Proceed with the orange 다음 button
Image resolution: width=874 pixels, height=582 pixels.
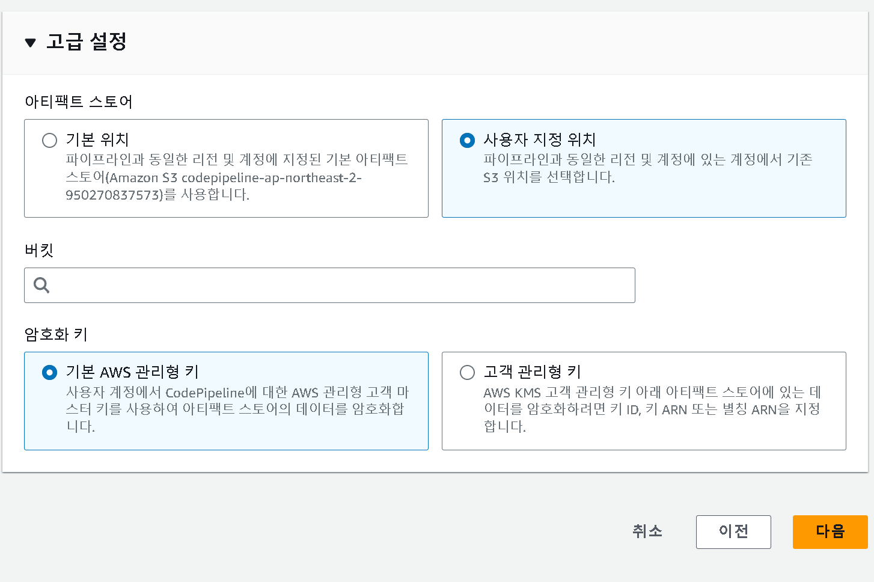pos(830,532)
